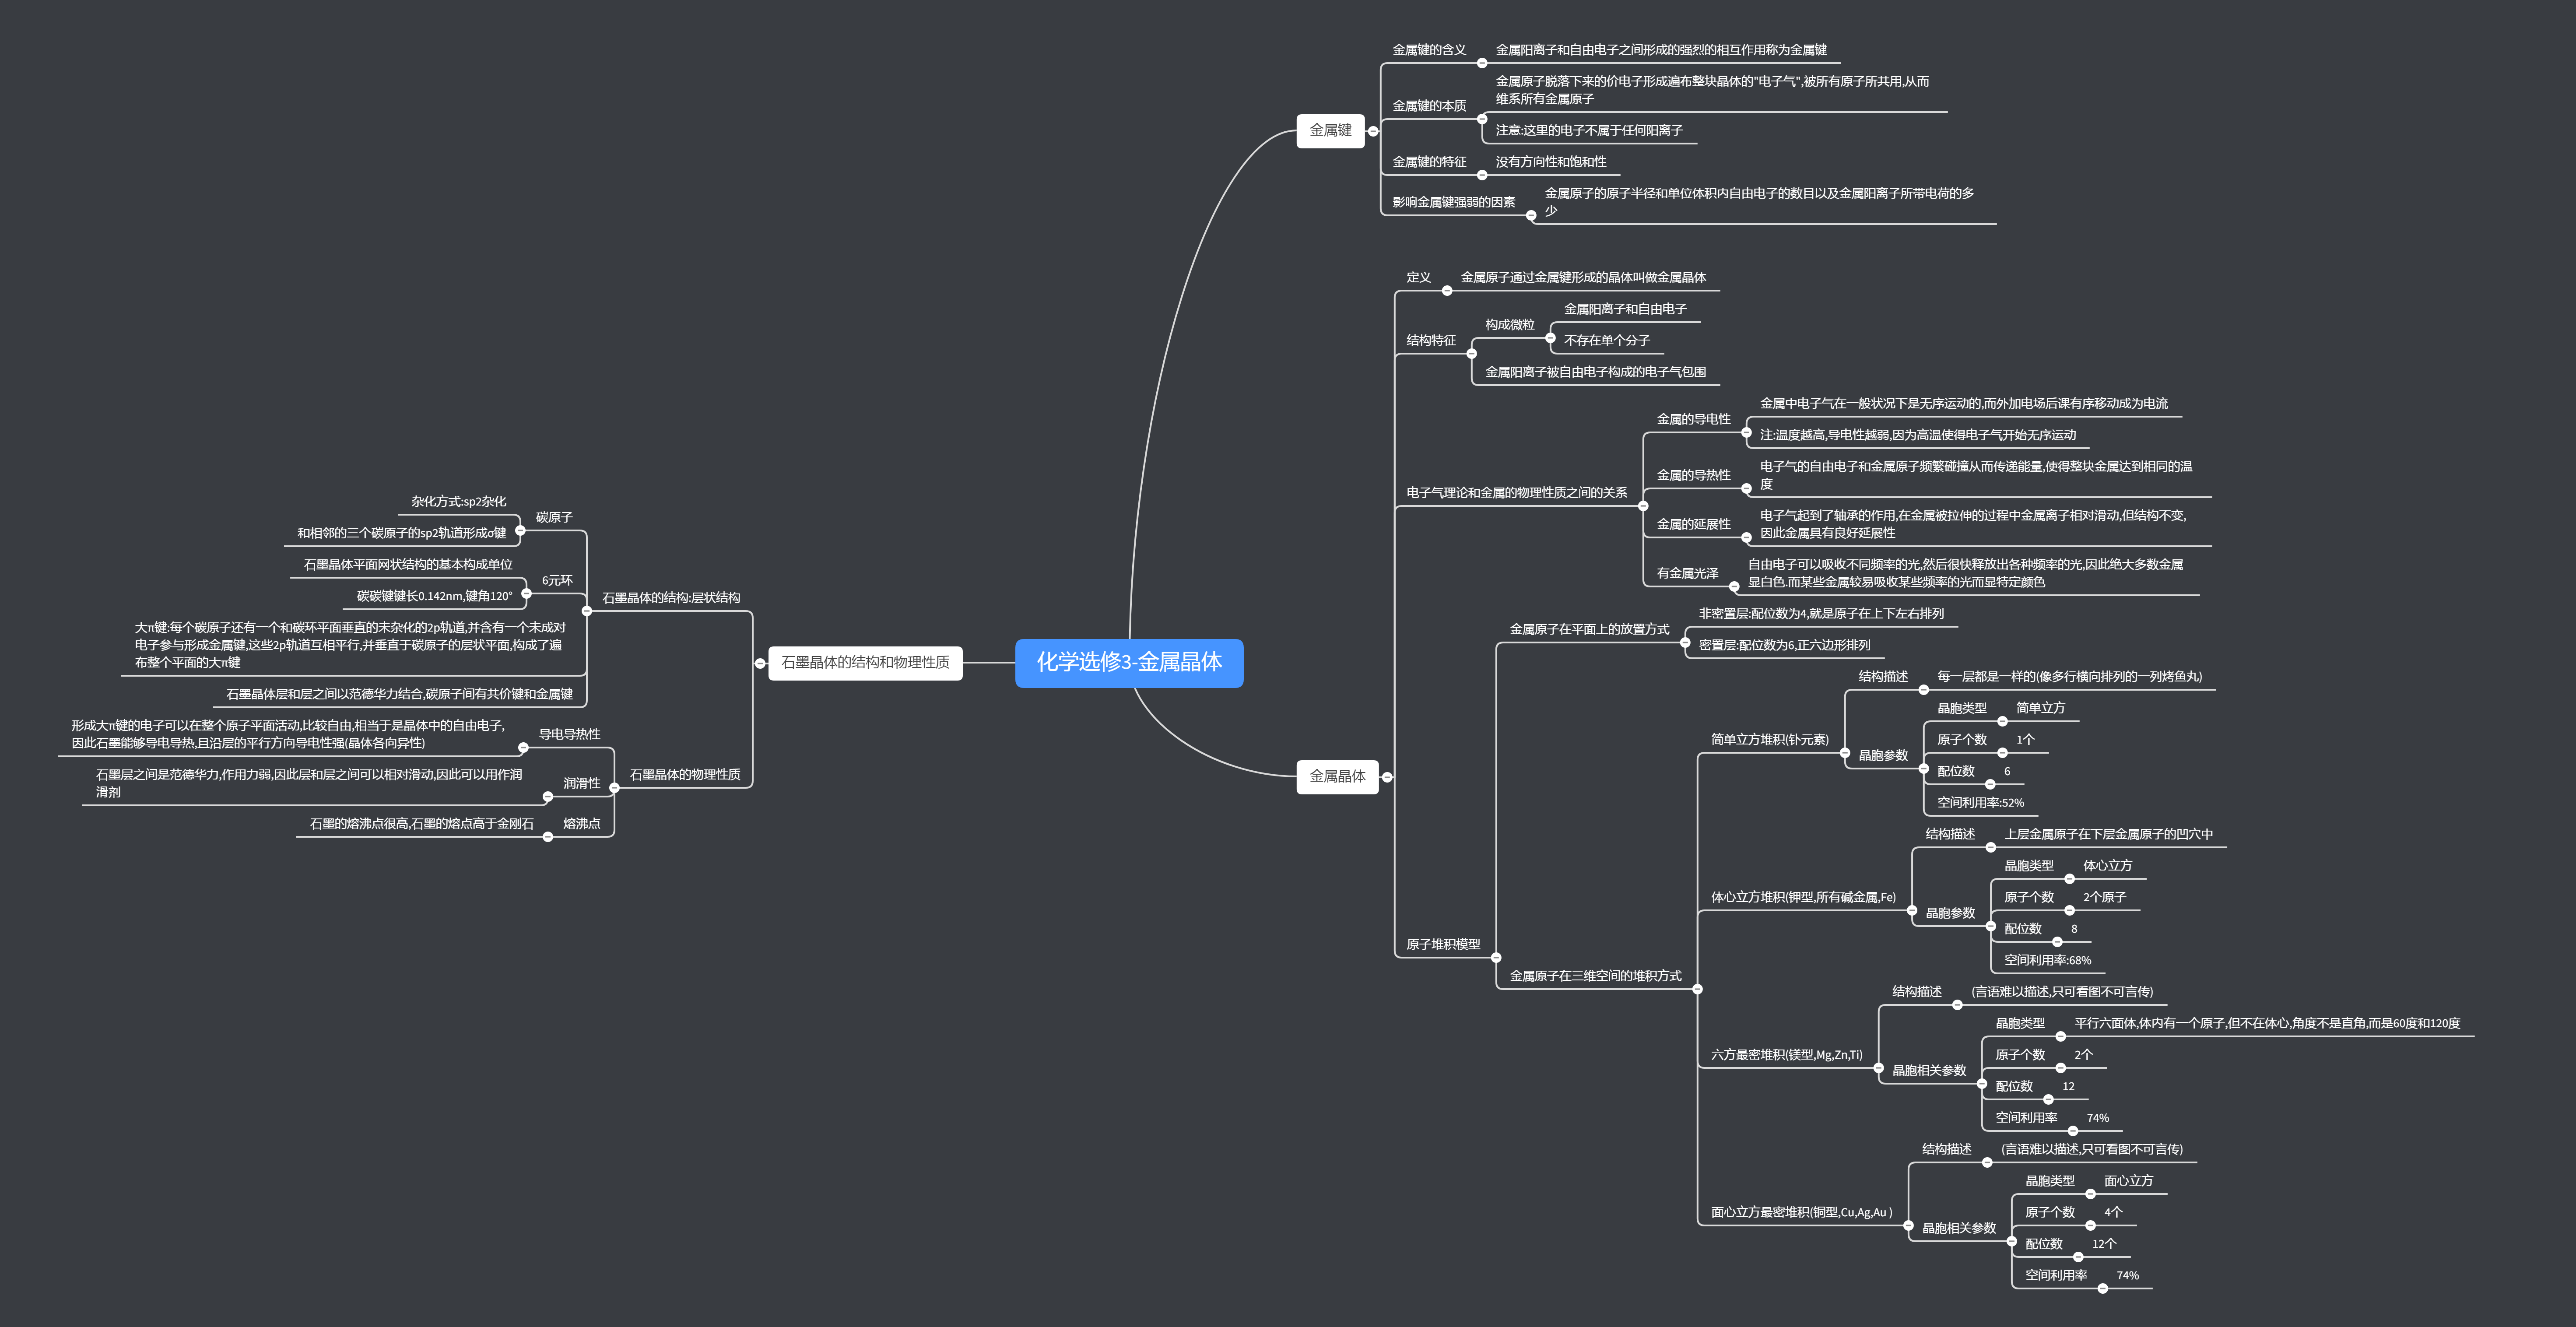This screenshot has width=2576, height=1327.
Task: Collapse 石墨晶体的结构和物理性质 branch toggle
Action: [x=760, y=663]
